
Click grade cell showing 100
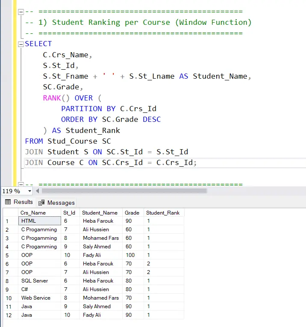coord(133,255)
